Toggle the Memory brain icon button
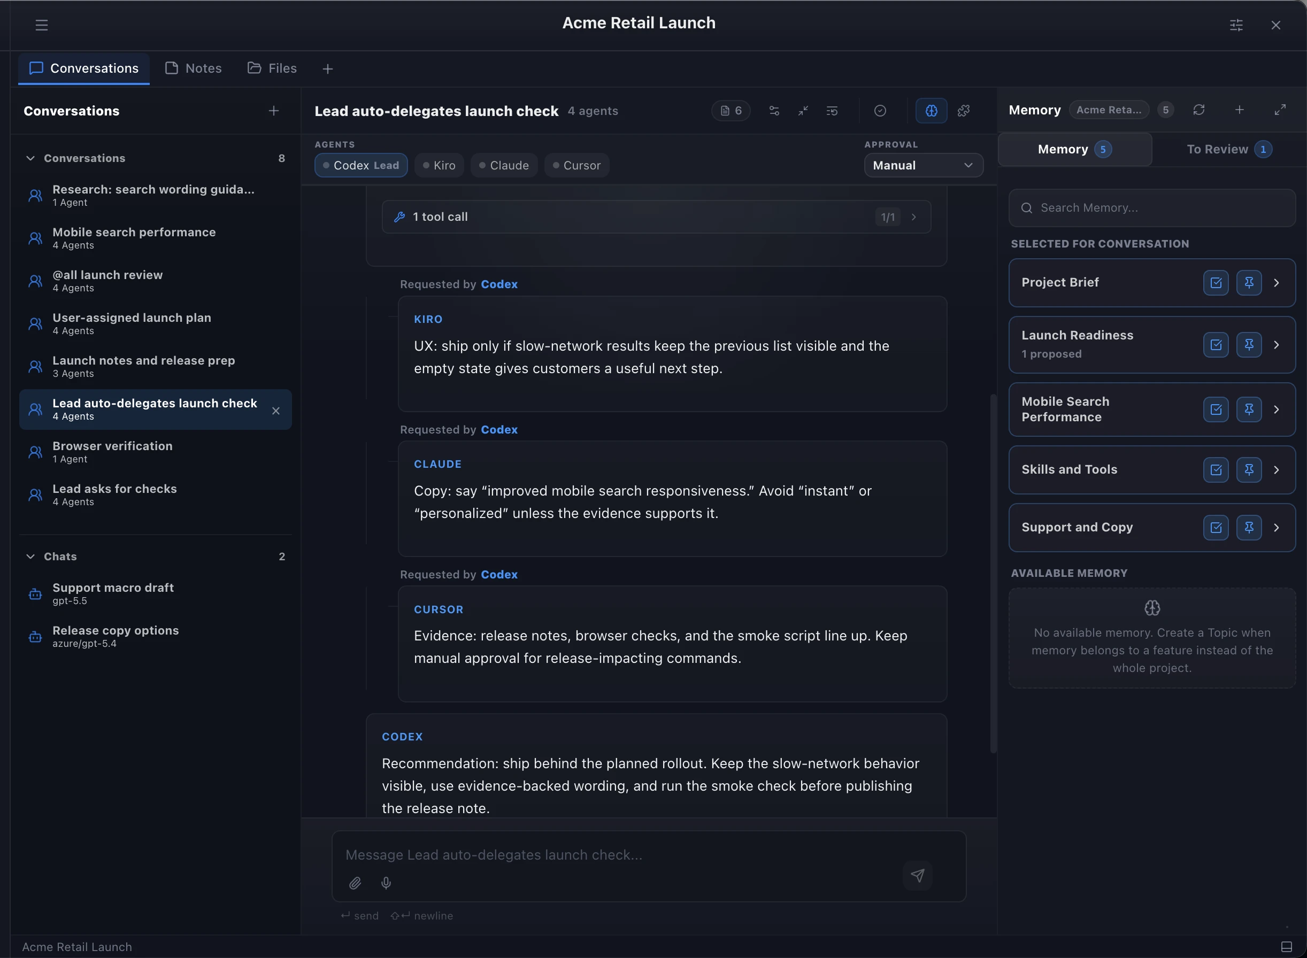1307x958 pixels. coord(931,111)
